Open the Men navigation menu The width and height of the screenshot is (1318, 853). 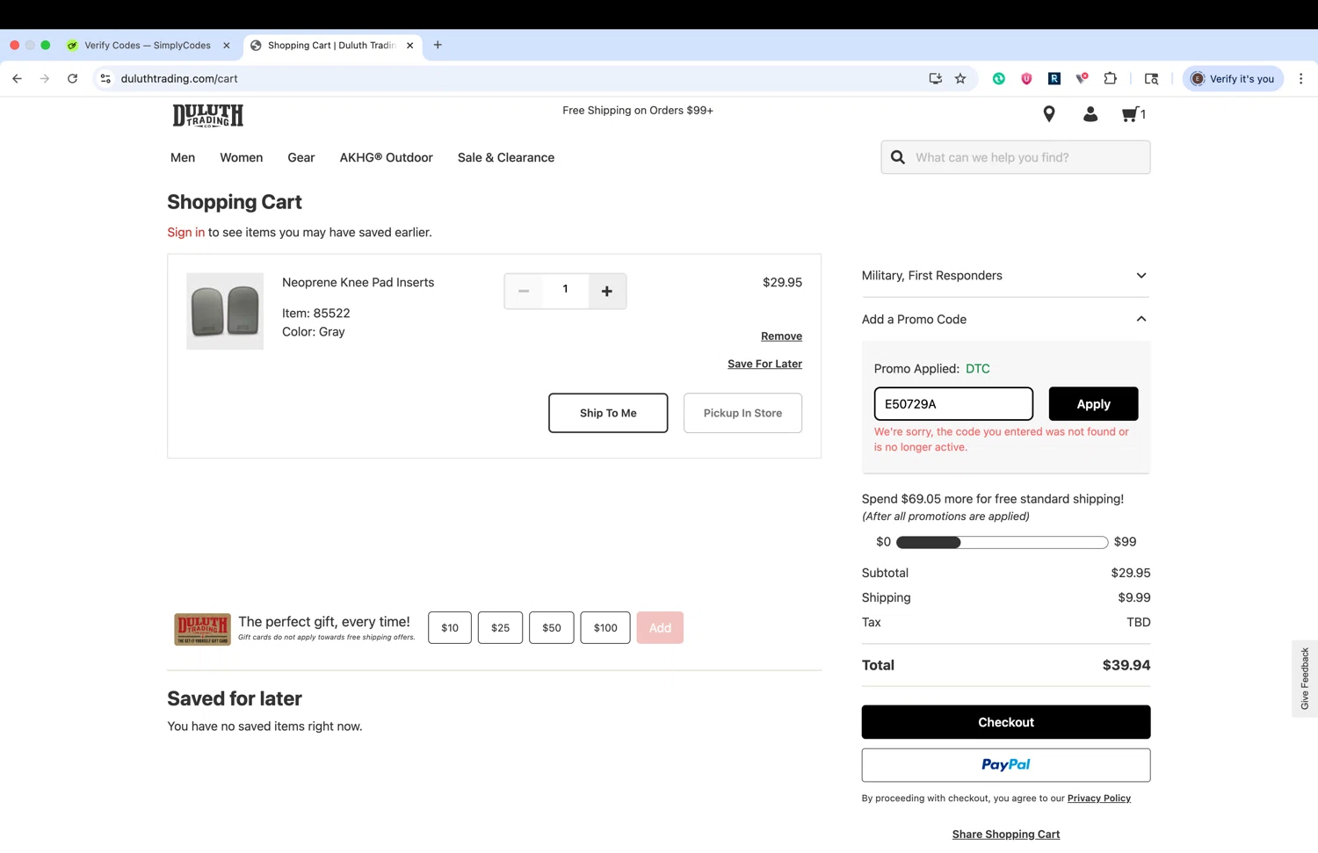[x=183, y=158]
